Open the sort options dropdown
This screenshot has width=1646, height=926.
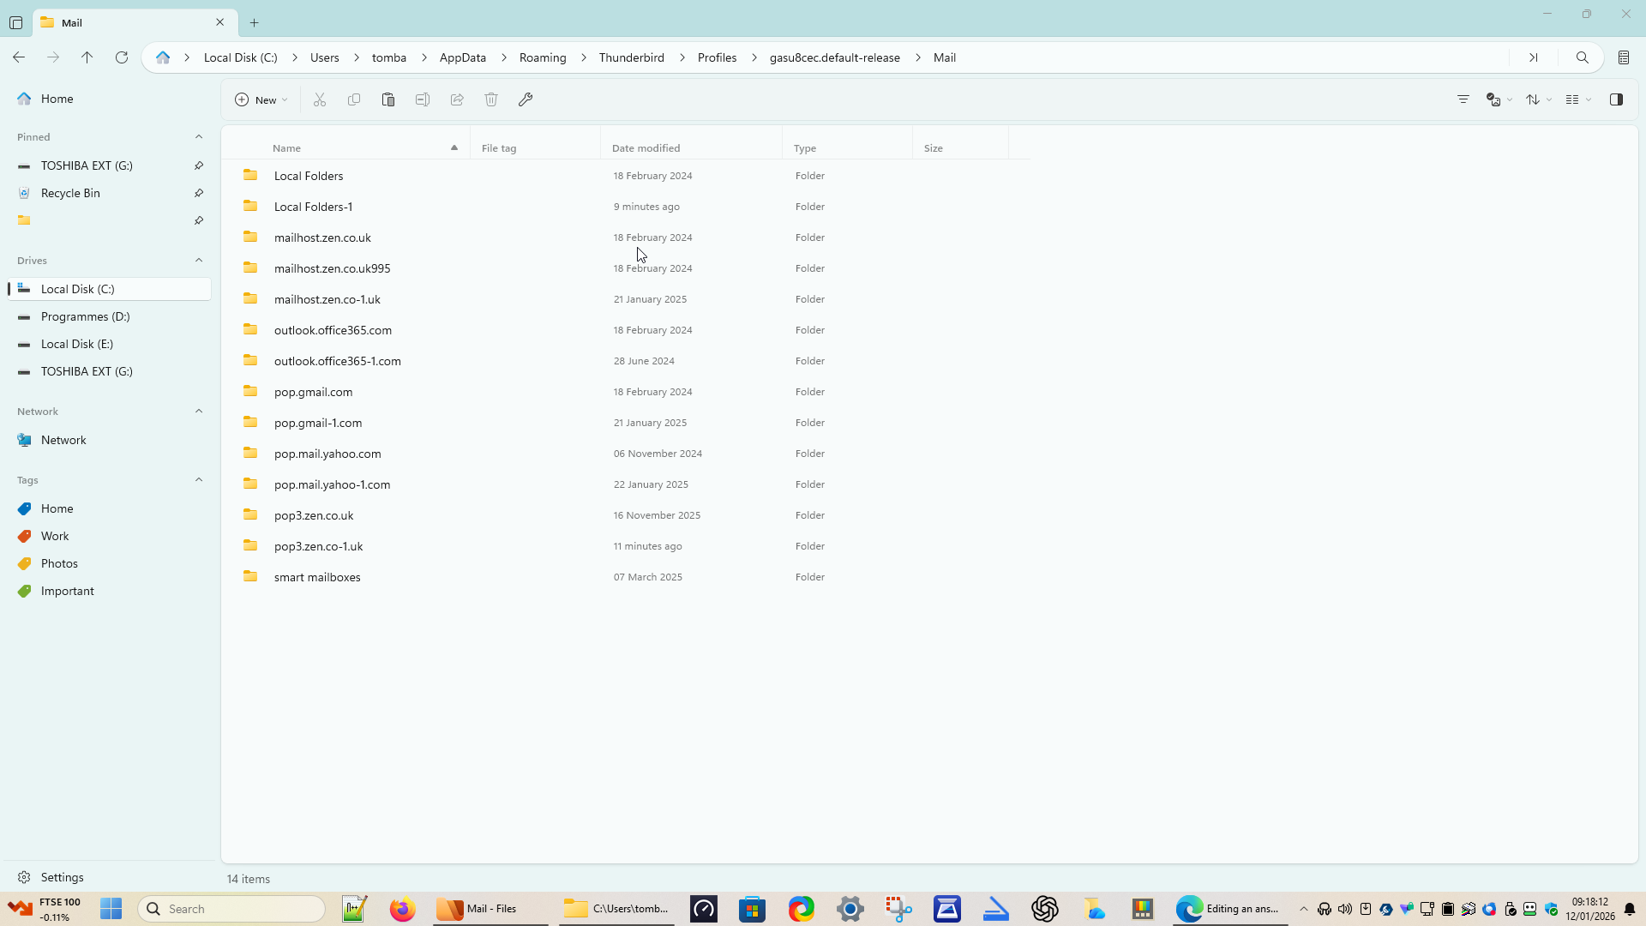[x=1539, y=99]
